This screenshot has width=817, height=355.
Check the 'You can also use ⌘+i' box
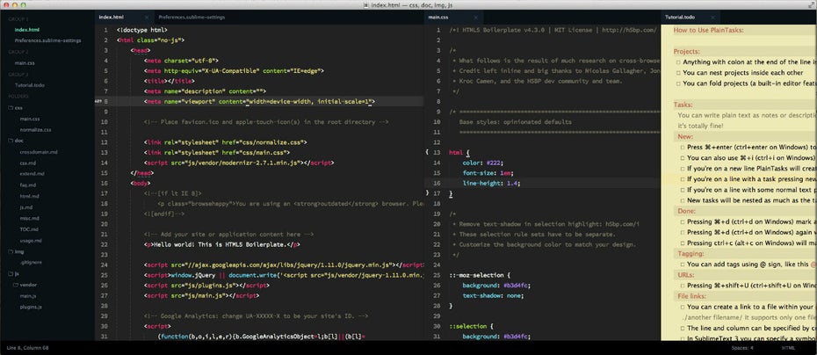coord(683,158)
